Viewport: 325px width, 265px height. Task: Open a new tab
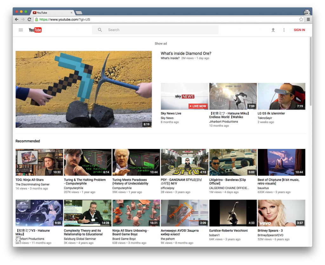[x=79, y=13]
